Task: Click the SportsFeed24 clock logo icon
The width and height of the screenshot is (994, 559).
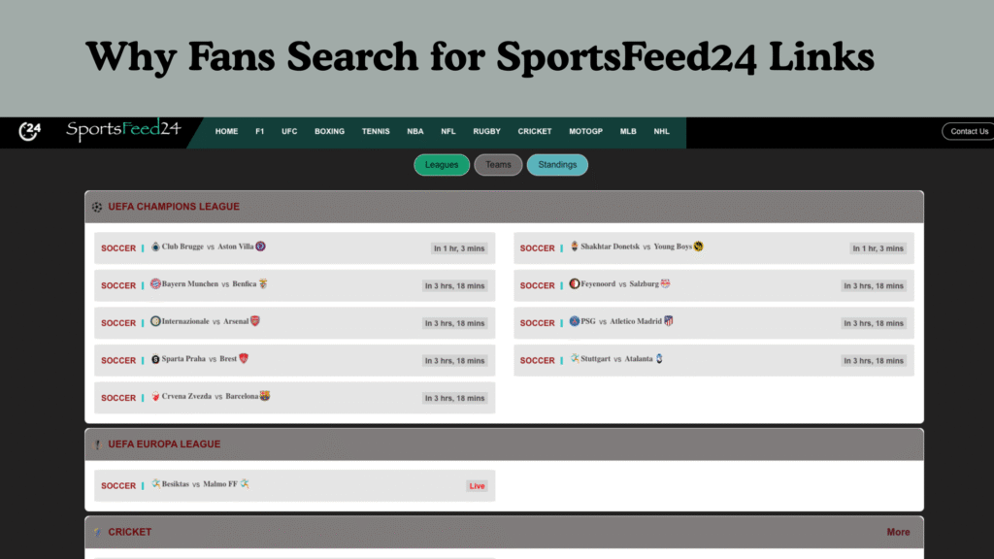Action: click(29, 131)
